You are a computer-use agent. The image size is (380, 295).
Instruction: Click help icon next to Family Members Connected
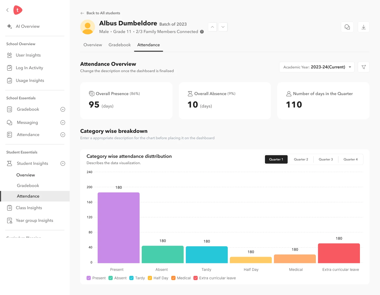(x=202, y=32)
